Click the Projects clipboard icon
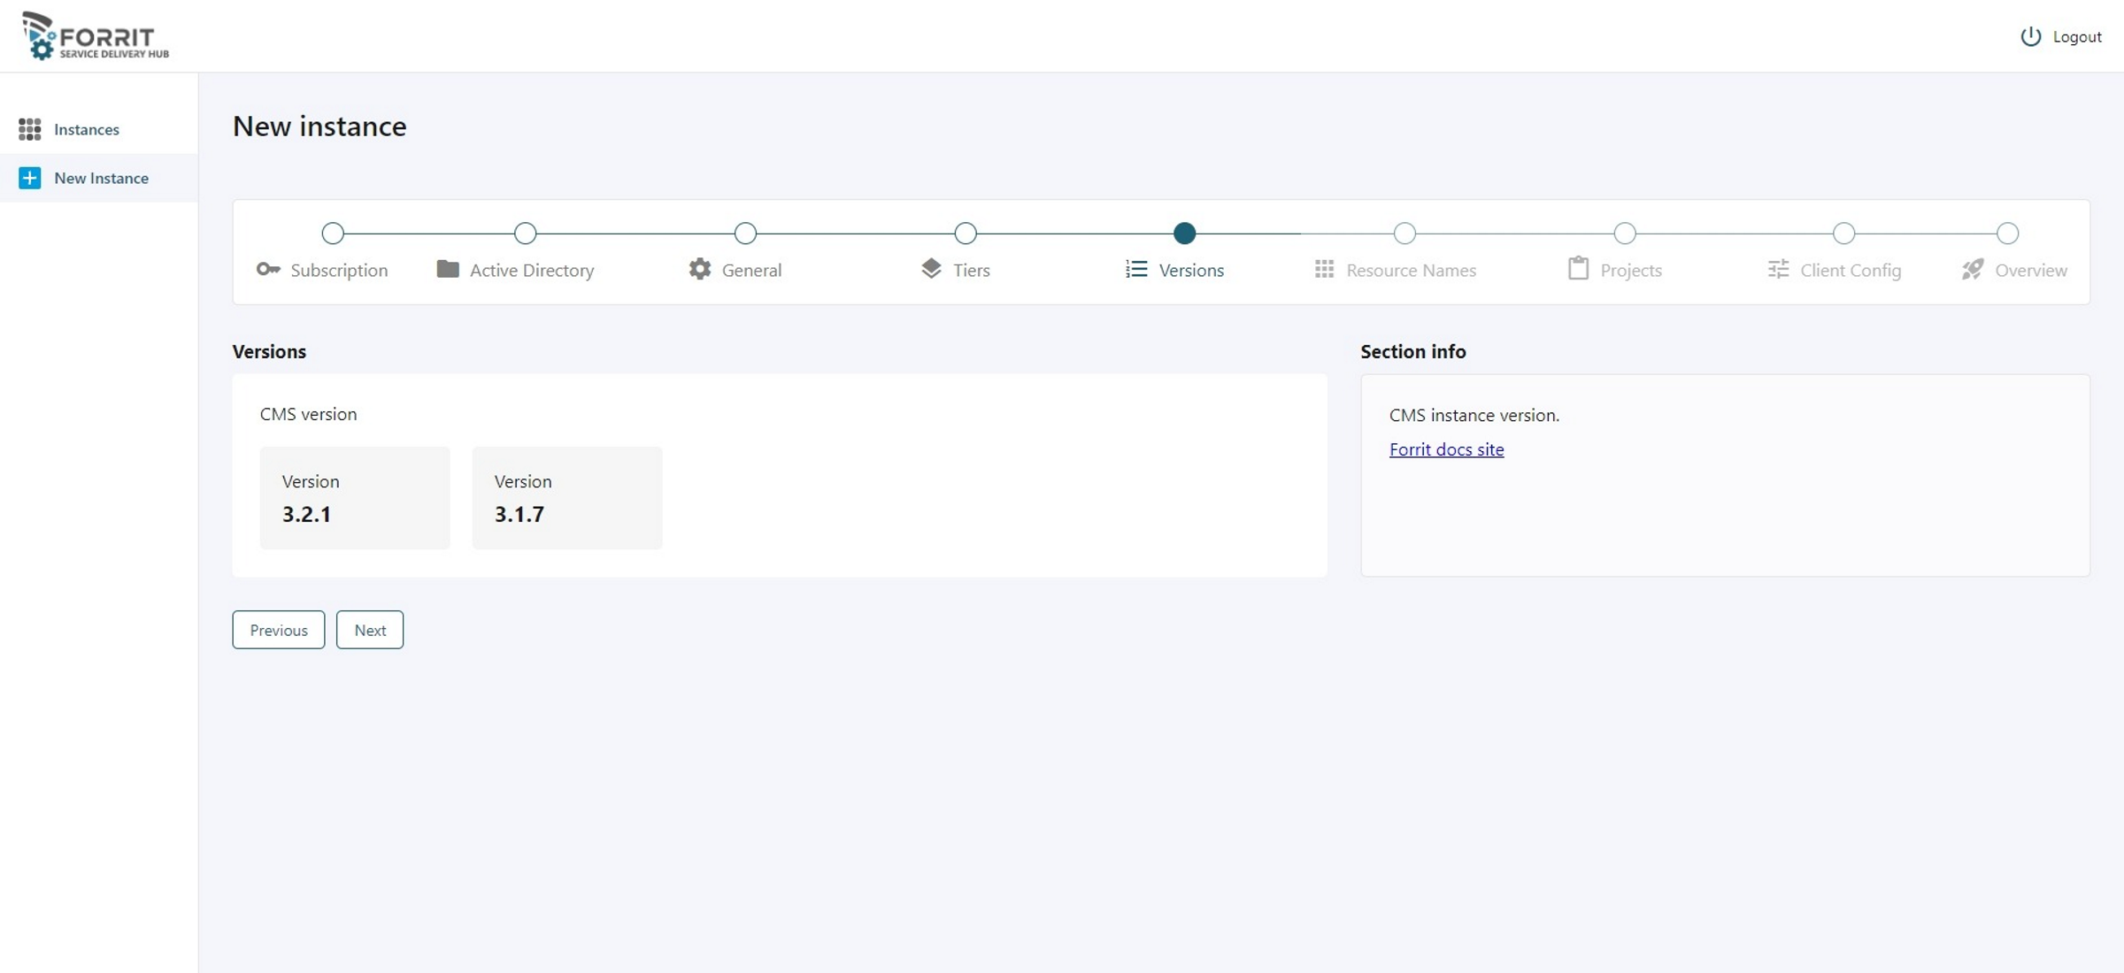Image resolution: width=2124 pixels, height=973 pixels. (1578, 269)
